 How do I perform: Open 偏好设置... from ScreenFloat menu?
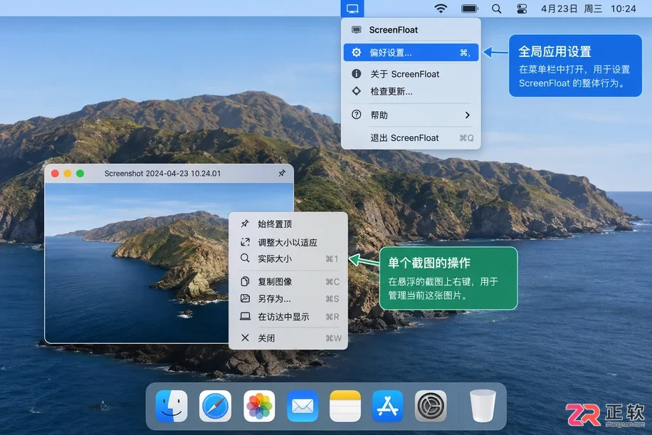coord(411,53)
